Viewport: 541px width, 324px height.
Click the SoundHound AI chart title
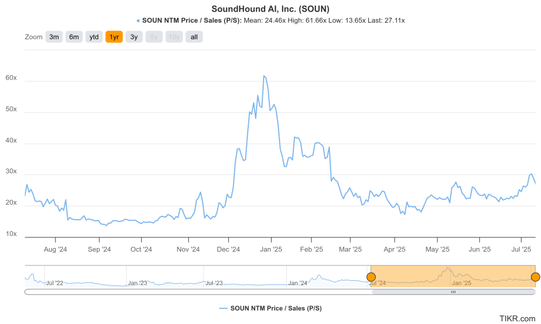click(270, 8)
